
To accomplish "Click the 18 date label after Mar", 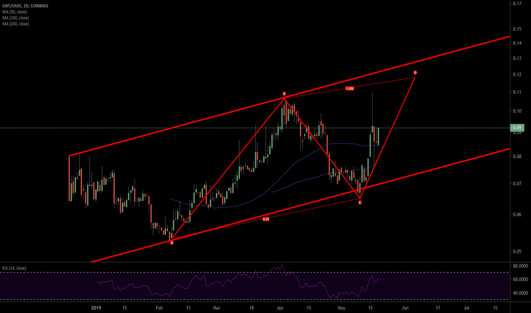I will pos(252,308).
